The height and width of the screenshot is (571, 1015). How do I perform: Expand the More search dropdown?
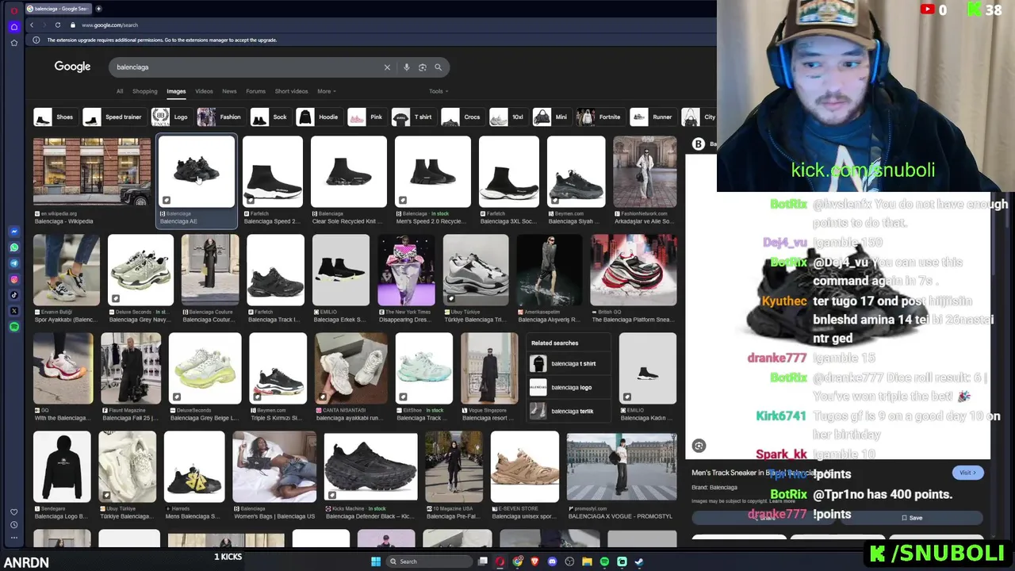coord(327,91)
